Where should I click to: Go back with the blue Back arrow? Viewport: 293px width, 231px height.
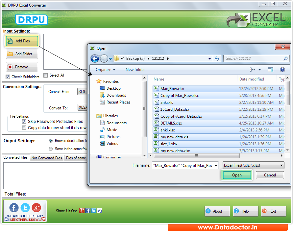click(95, 58)
